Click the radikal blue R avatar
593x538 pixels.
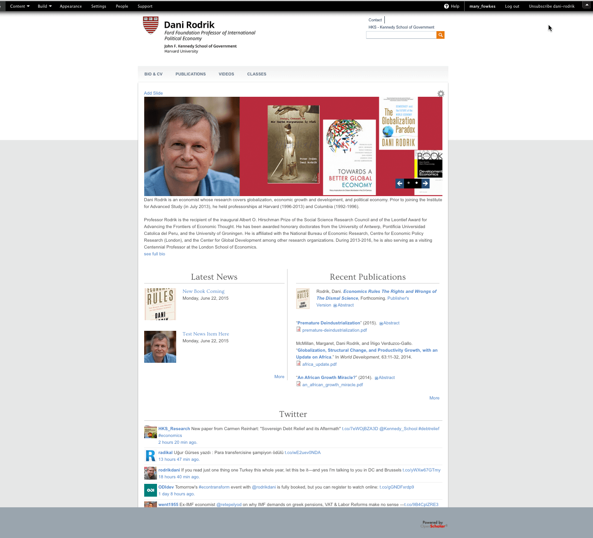(x=151, y=456)
